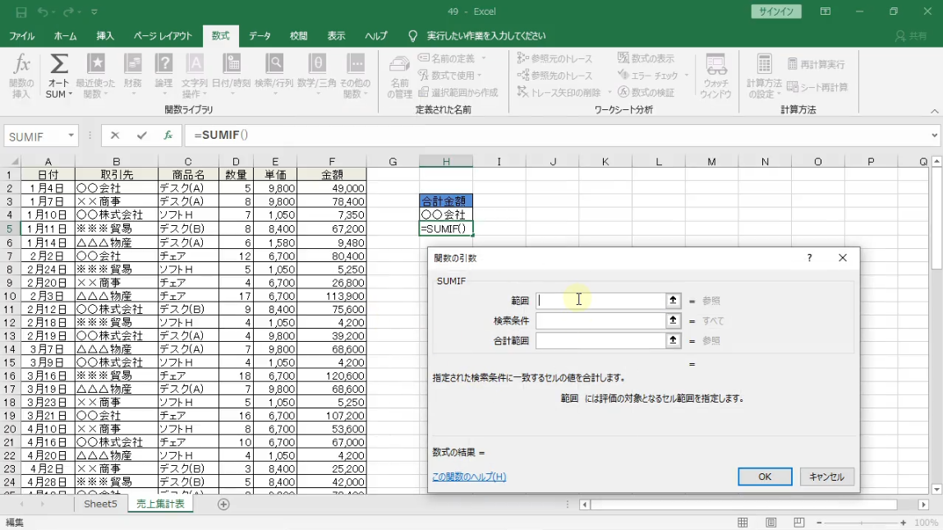Switch to the データ ribbon tab
The image size is (943, 530).
260,36
